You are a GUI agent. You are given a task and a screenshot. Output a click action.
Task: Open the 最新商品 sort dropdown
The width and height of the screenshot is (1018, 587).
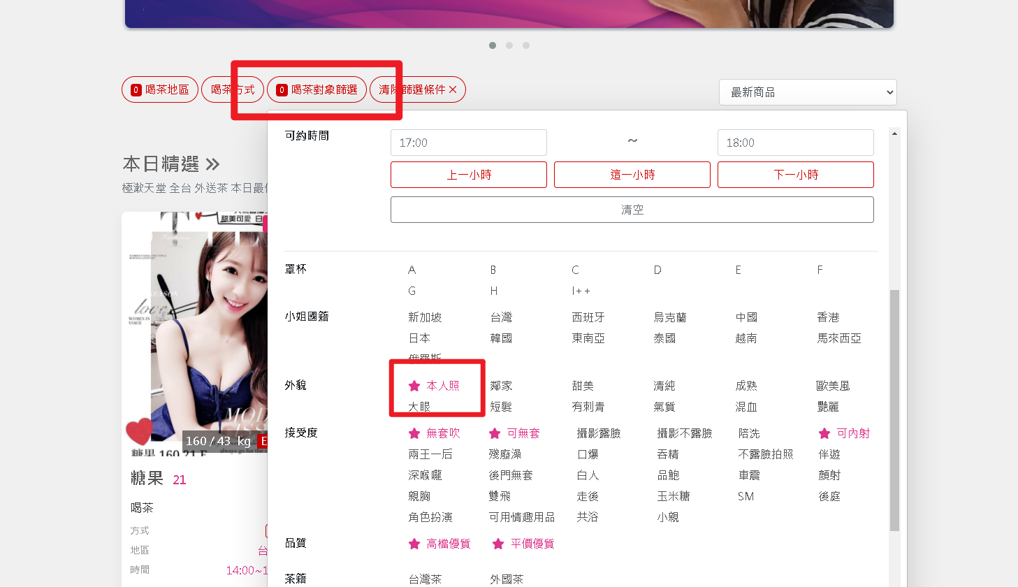coord(807,92)
